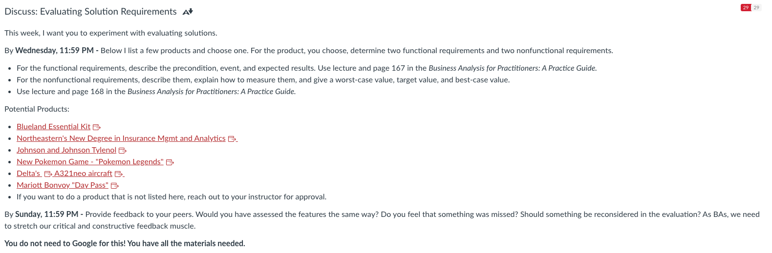772x253 pixels.
Task: Click the gray total replies count badge
Action: (756, 7)
